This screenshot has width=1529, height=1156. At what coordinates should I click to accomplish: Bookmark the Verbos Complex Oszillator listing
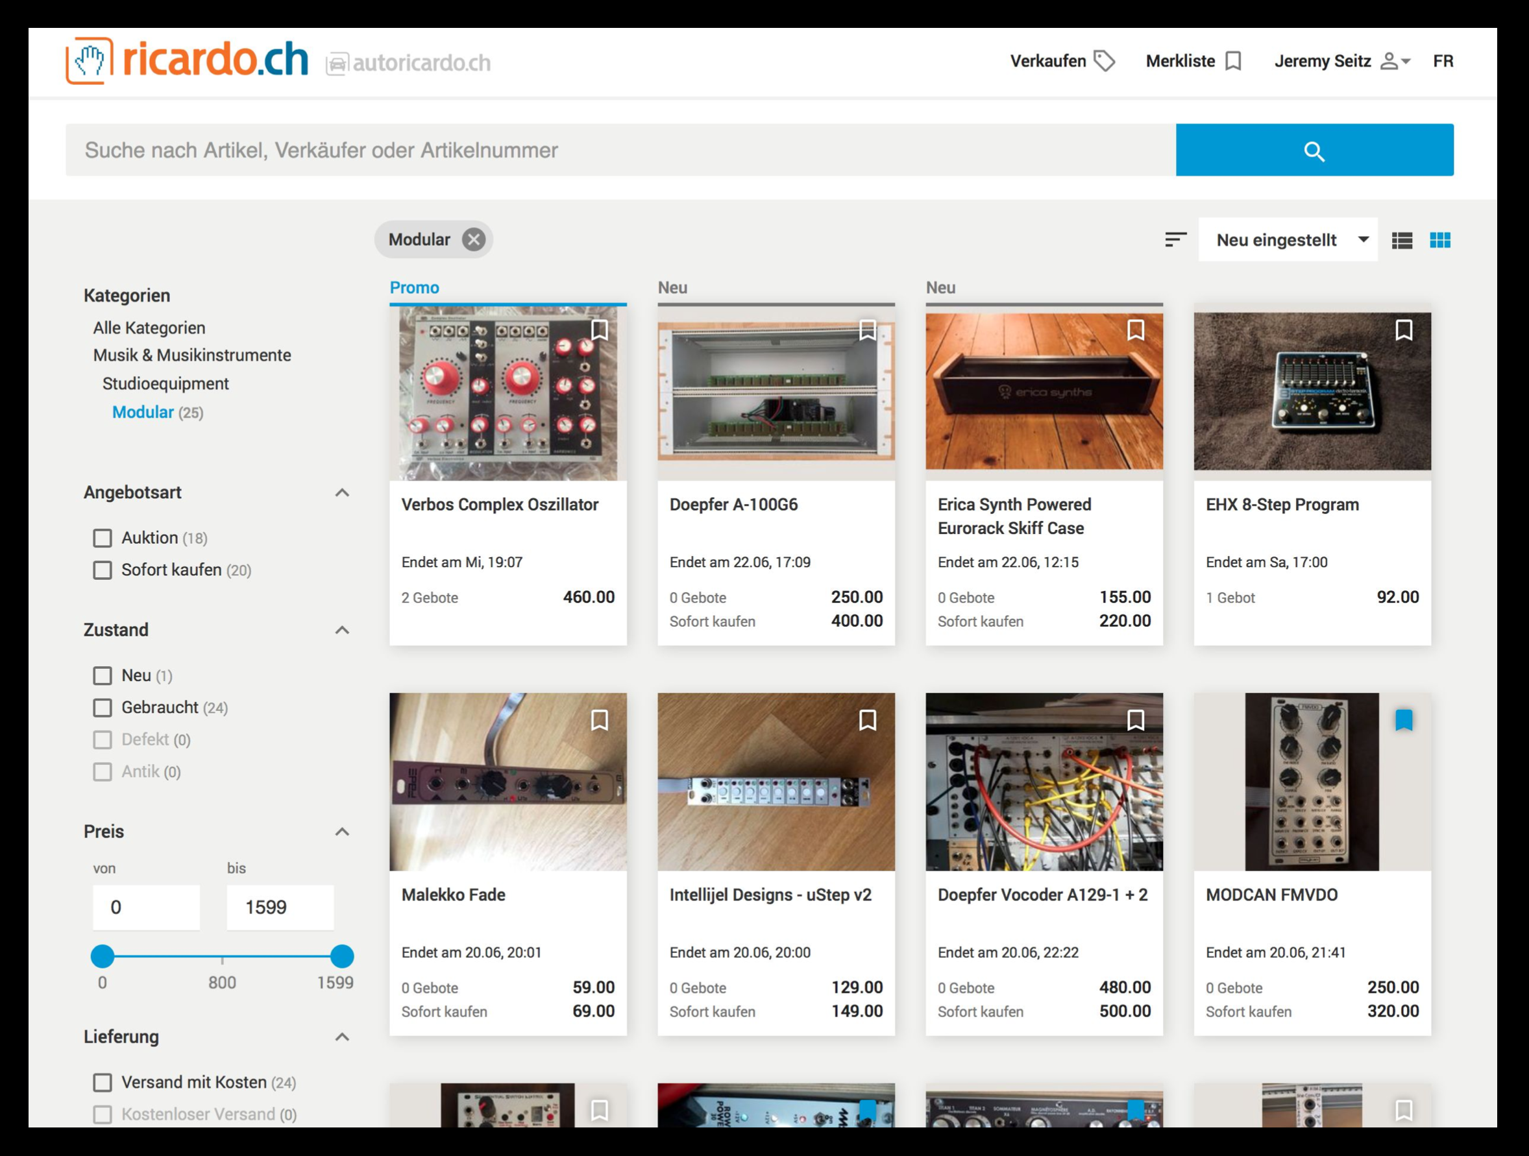[599, 330]
